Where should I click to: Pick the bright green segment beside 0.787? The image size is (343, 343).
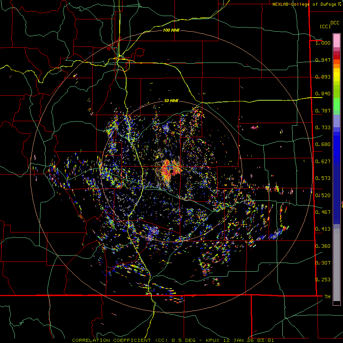point(337,104)
